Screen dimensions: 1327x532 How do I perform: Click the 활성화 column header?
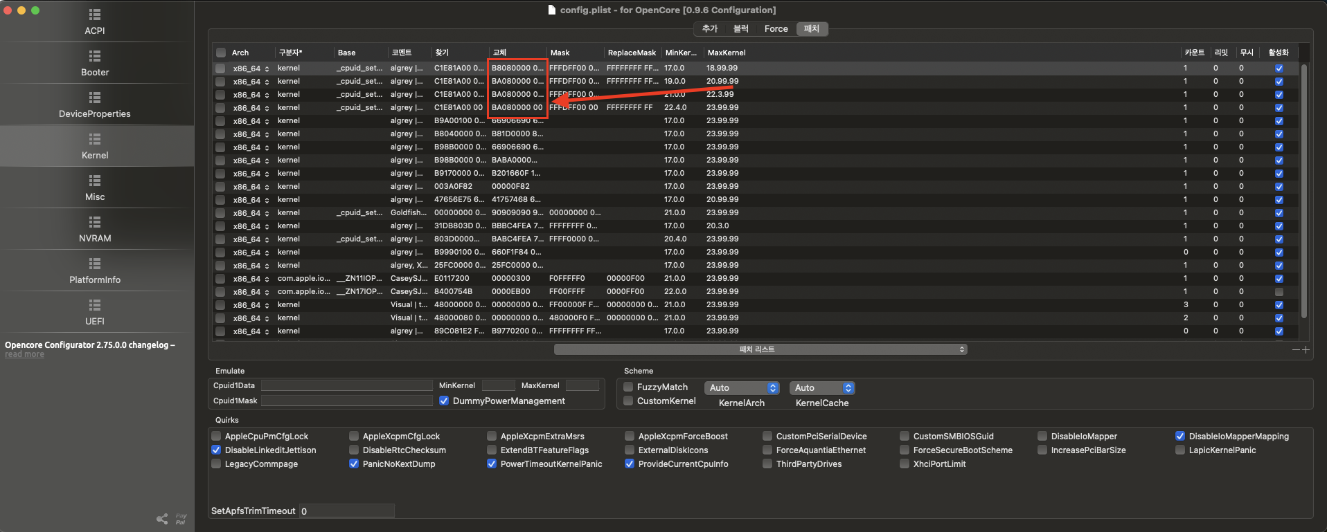coord(1279,53)
